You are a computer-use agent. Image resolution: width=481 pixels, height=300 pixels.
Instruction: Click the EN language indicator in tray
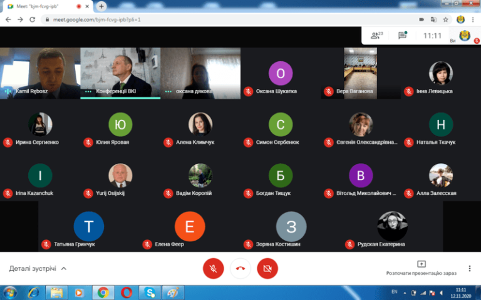point(394,292)
